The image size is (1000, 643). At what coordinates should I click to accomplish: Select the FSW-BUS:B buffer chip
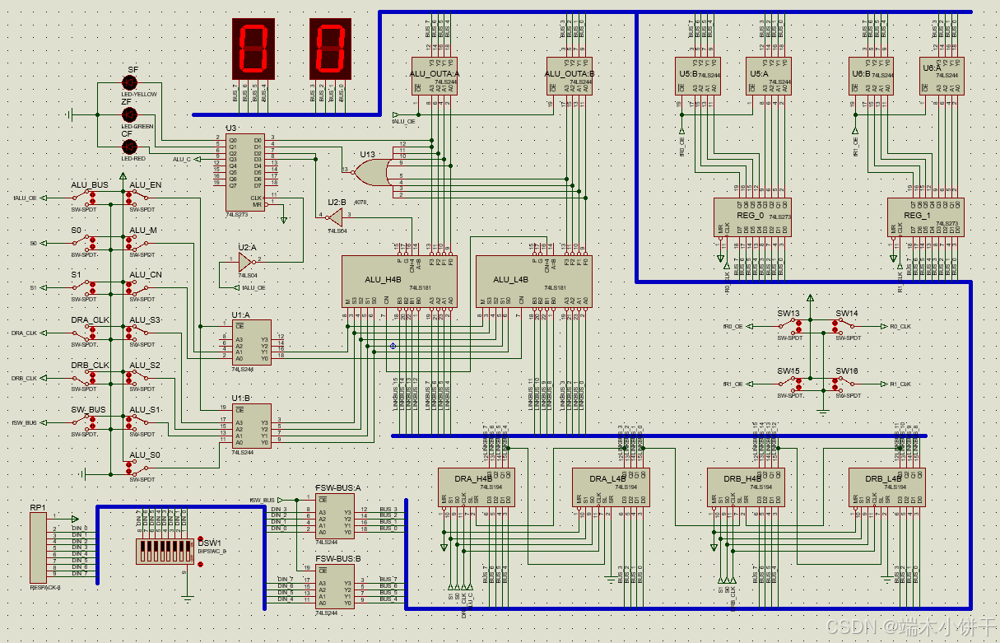pyautogui.click(x=336, y=586)
